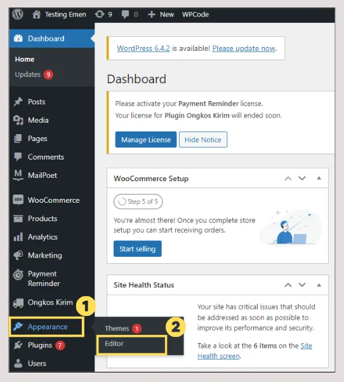Viewport: 344px width, 382px height.
Task: Click the Analytics bar chart icon
Action: pos(18,237)
